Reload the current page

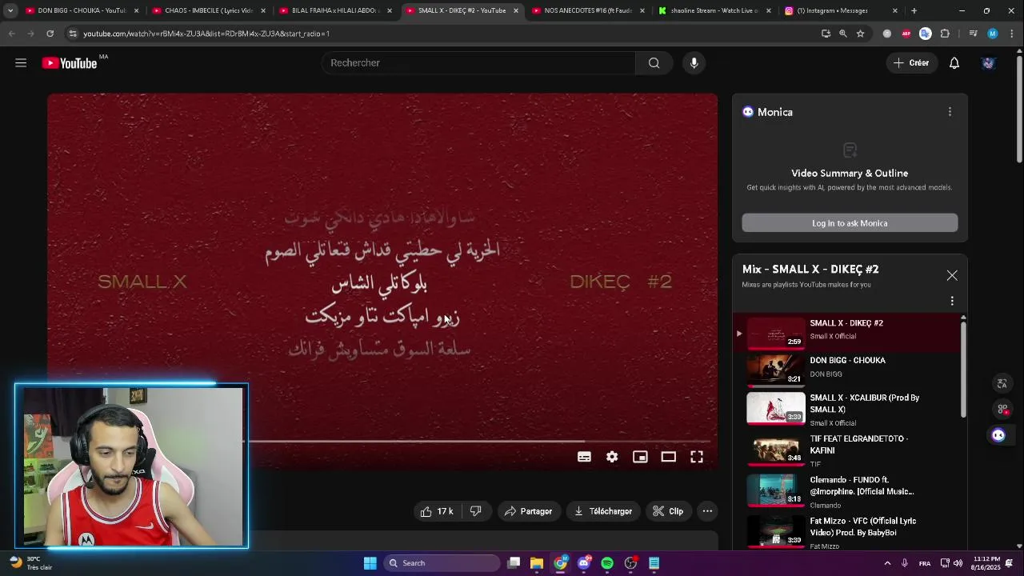tap(50, 34)
